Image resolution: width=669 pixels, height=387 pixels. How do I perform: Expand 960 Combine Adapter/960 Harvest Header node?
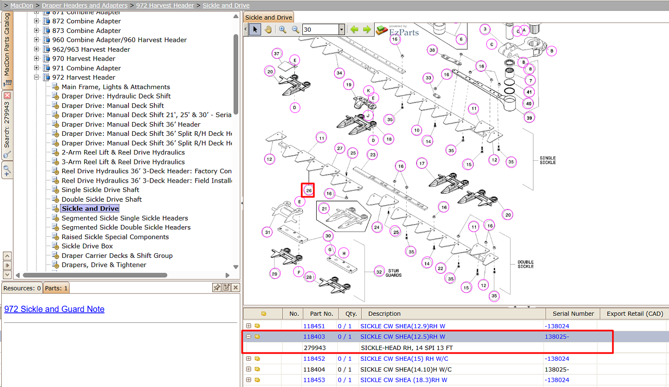pos(37,40)
